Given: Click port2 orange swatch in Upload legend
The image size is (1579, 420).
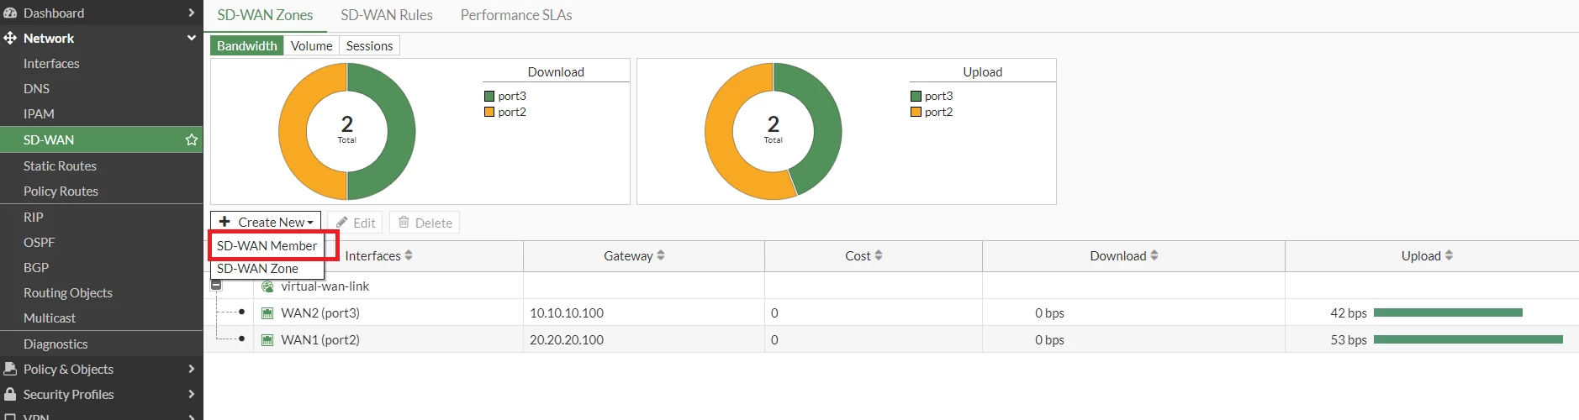Looking at the screenshot, I should point(916,112).
